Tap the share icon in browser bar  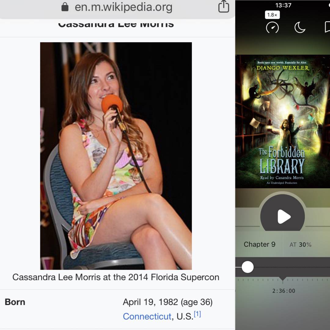[x=223, y=7]
